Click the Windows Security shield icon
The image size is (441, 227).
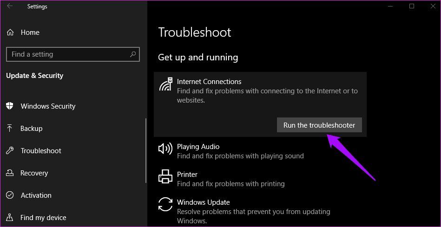point(10,106)
